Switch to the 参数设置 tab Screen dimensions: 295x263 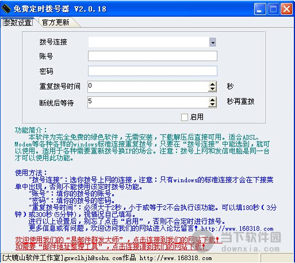17,22
